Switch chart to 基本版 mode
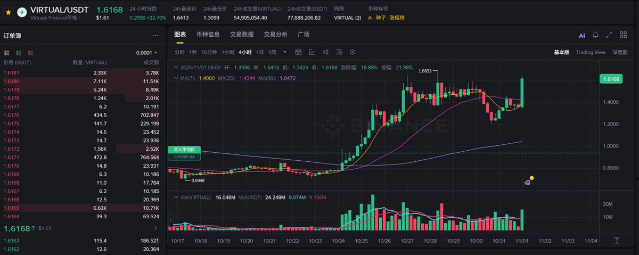This screenshot has height=255, width=639. coord(561,52)
